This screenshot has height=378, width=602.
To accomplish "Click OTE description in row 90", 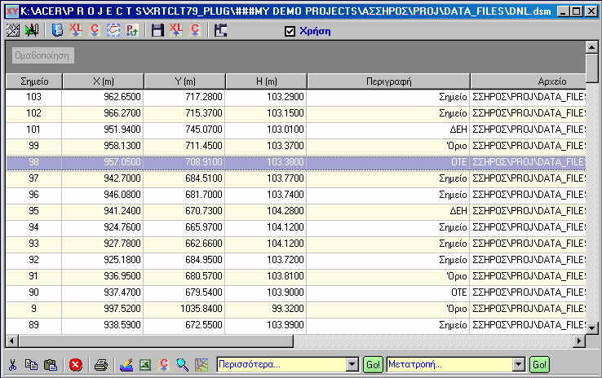I will 458,292.
